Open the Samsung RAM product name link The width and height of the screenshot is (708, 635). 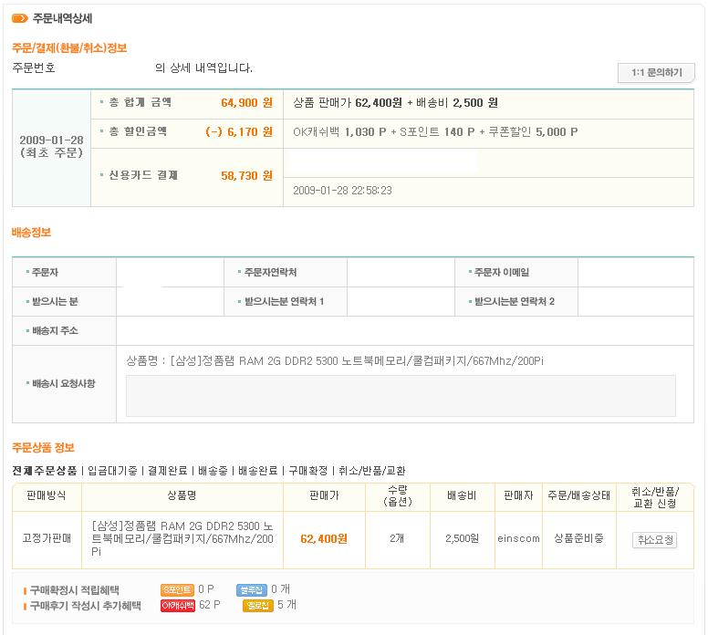click(x=182, y=539)
